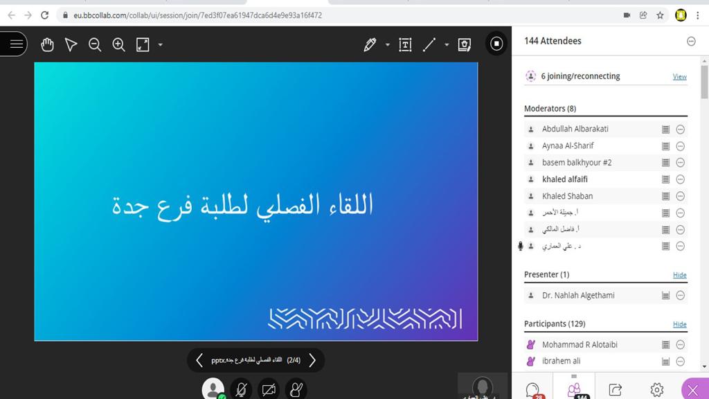The width and height of the screenshot is (709, 399).
Task: Select the arrow pointer tool
Action: point(71,45)
